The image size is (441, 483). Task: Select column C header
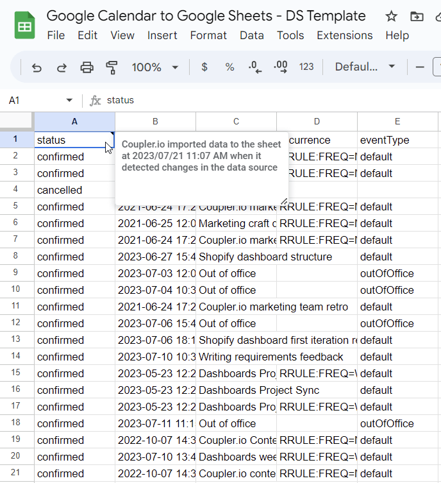tap(236, 121)
